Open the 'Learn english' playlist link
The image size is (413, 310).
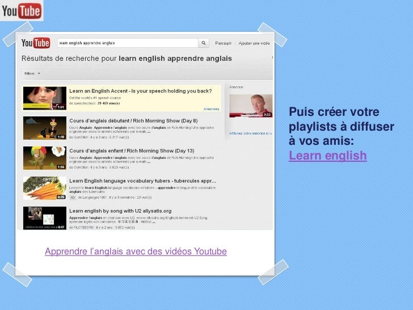328,156
